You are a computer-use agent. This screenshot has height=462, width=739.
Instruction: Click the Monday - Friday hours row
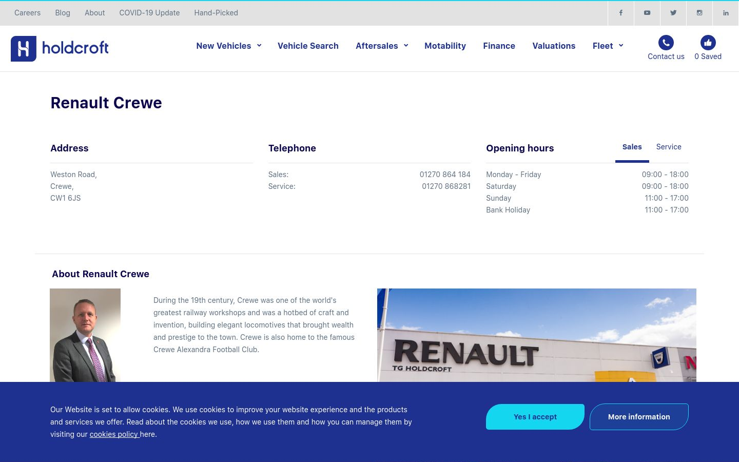pyautogui.click(x=587, y=175)
